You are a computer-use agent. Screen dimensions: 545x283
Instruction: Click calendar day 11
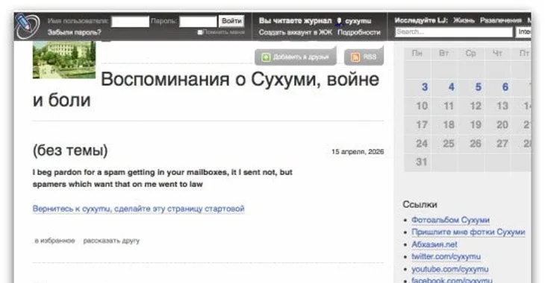pyautogui.click(x=449, y=106)
